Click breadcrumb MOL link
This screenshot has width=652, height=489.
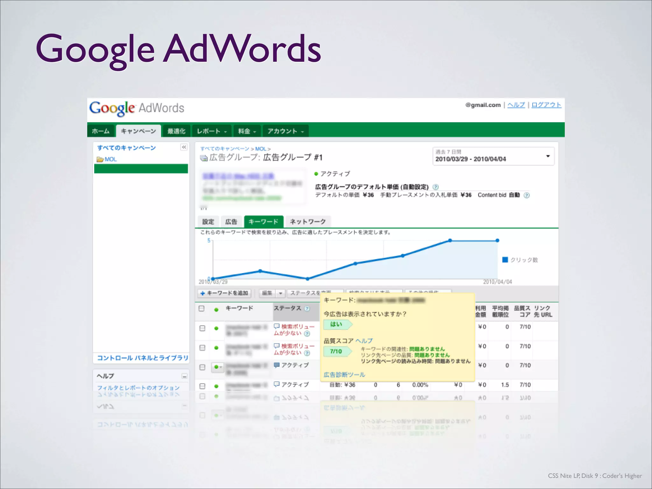(260, 149)
